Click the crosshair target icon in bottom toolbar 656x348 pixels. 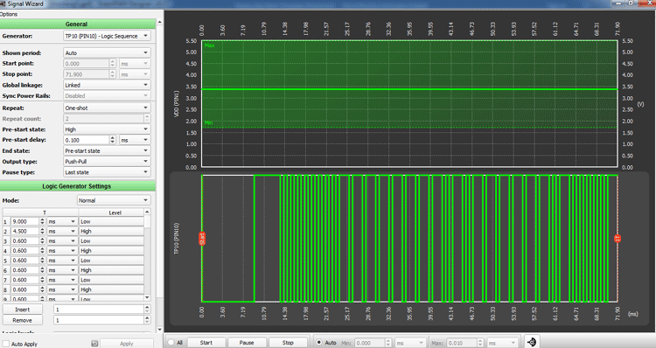(x=532, y=342)
